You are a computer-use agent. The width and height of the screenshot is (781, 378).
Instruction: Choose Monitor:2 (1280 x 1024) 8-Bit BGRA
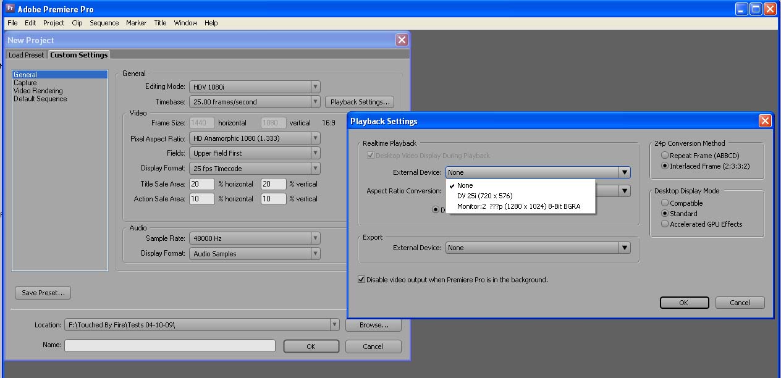coord(520,206)
